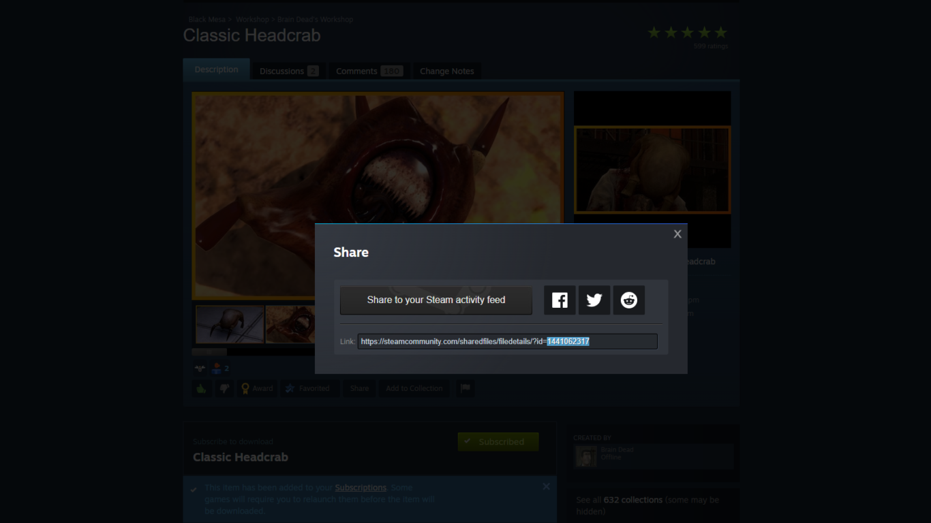Click the five-star rating display
The width and height of the screenshot is (931, 523).
(x=687, y=32)
